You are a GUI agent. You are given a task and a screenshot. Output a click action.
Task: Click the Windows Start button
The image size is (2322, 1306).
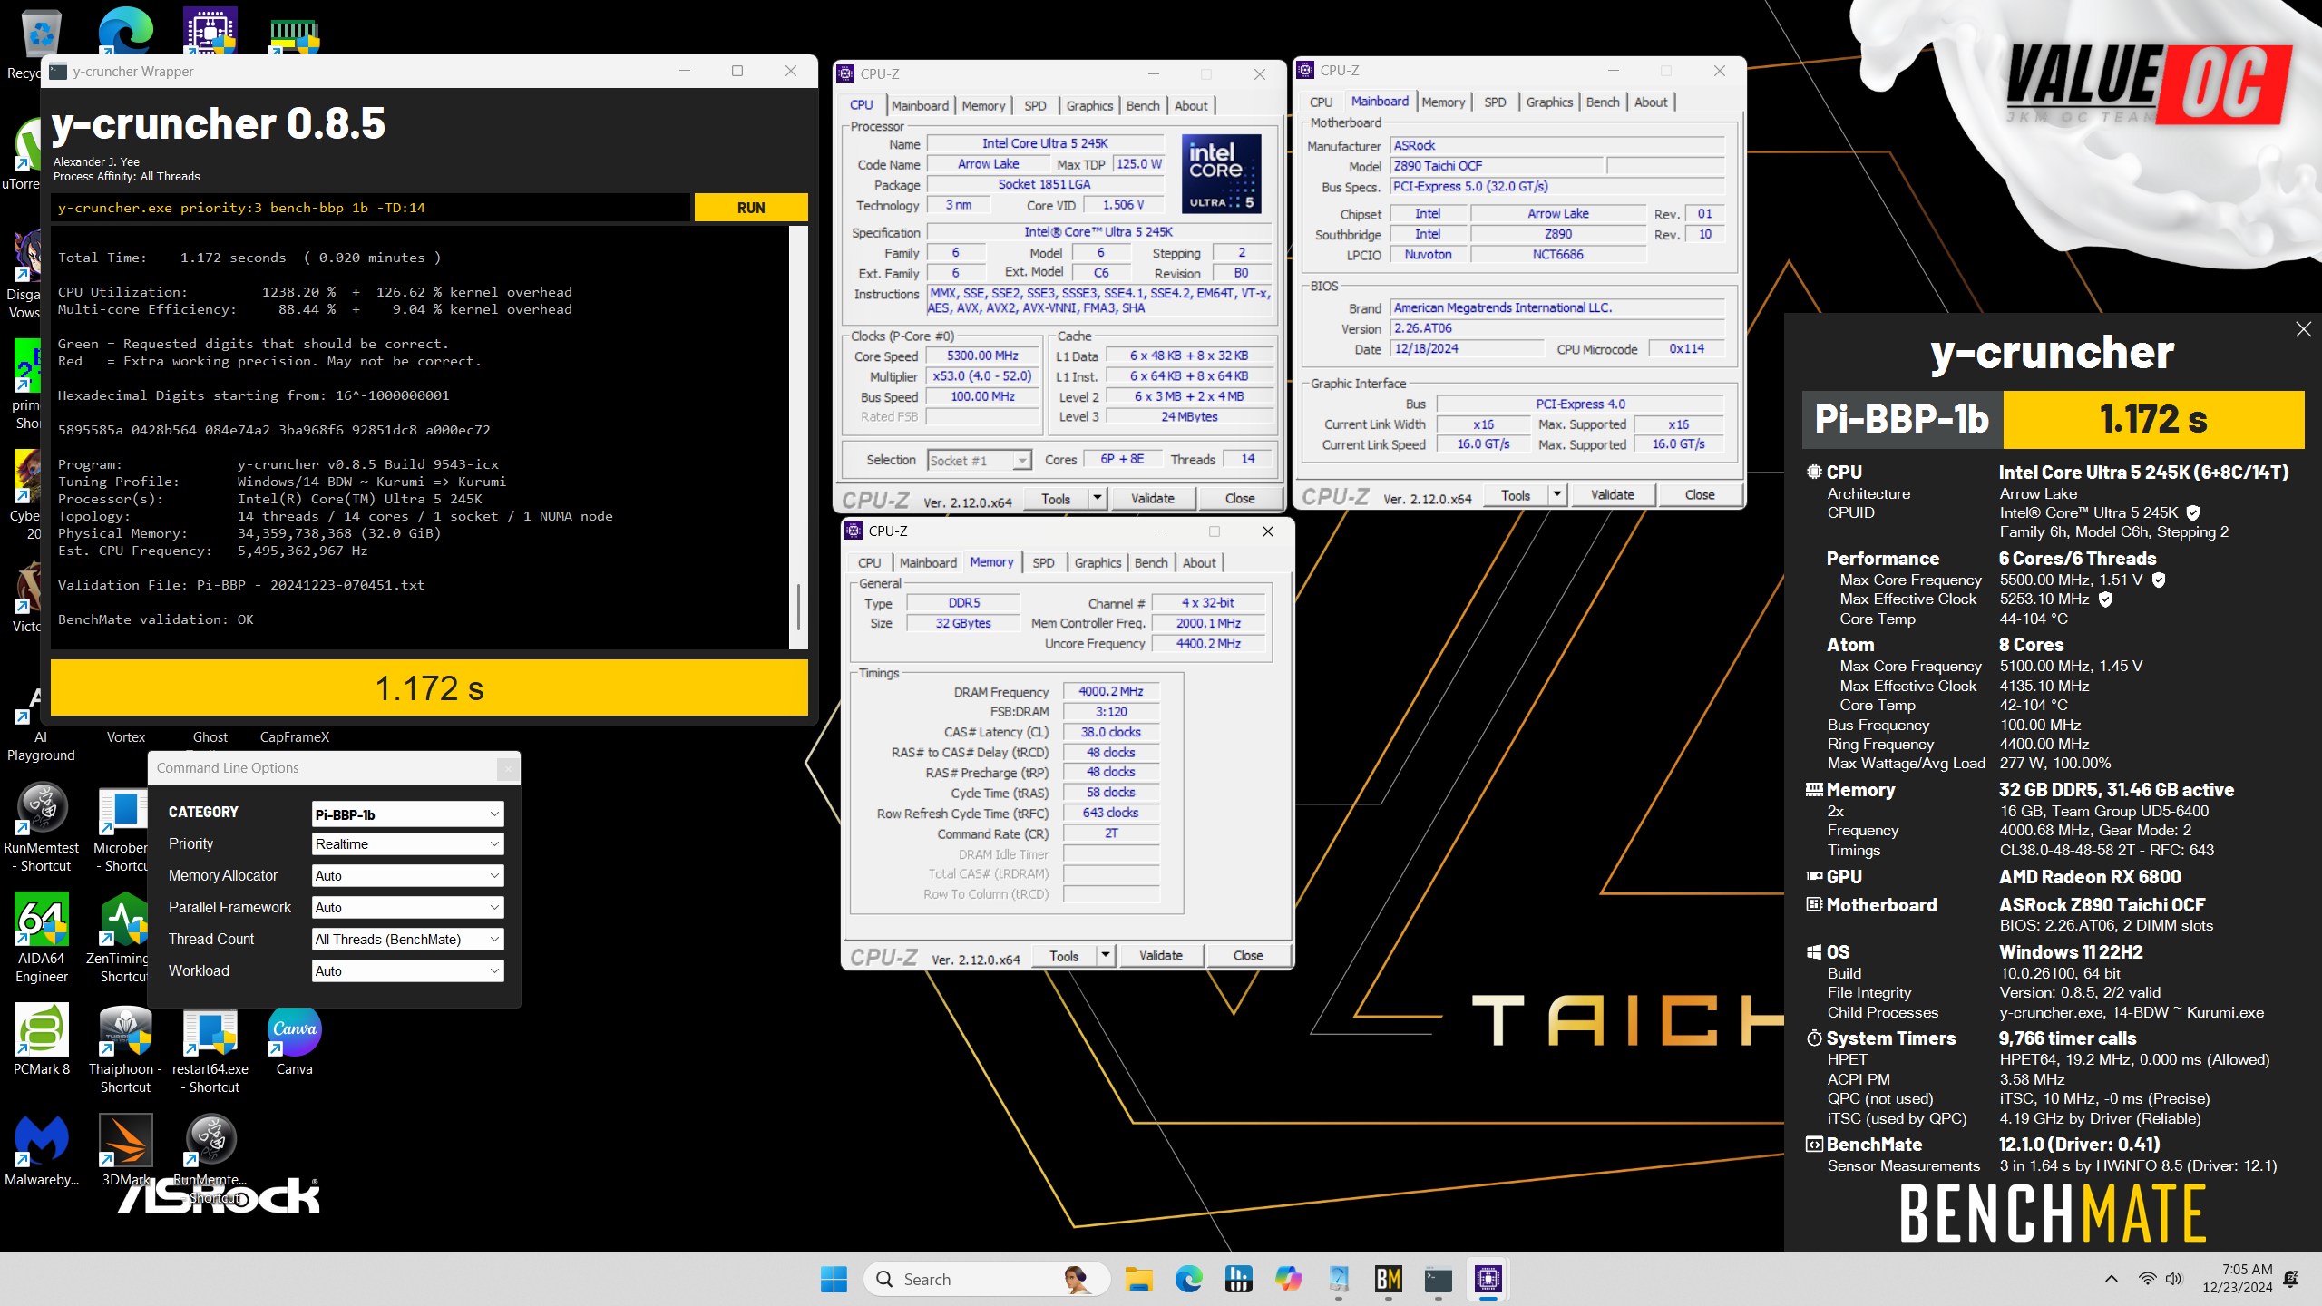(x=833, y=1279)
